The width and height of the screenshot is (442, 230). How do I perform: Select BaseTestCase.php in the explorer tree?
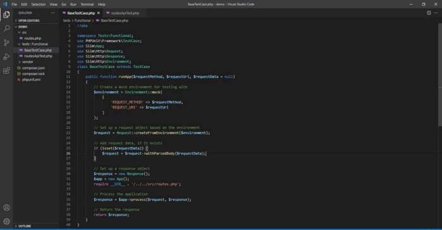tap(38, 50)
